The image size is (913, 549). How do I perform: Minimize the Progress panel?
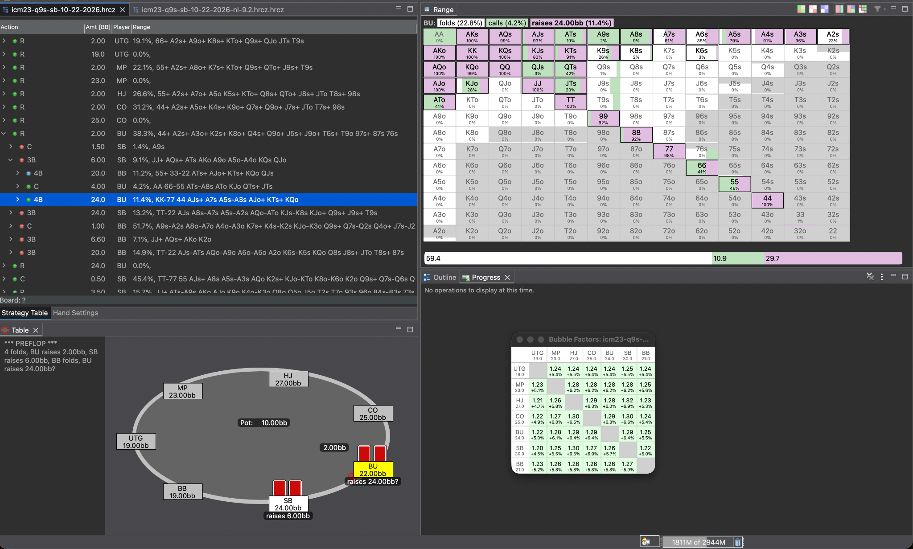(893, 276)
